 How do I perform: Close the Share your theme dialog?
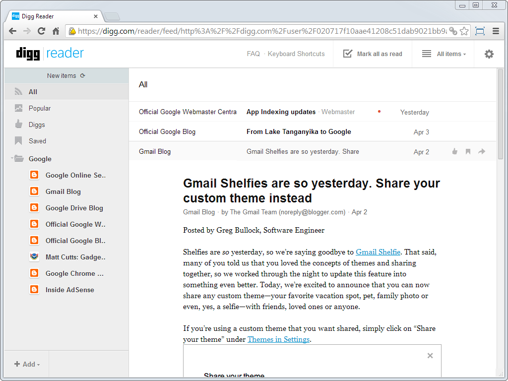coord(430,356)
